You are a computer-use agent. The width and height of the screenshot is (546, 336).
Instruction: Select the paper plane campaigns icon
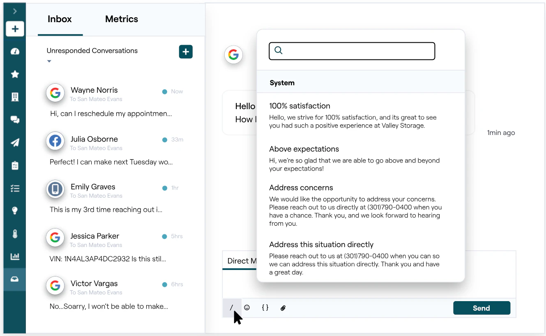(15, 142)
